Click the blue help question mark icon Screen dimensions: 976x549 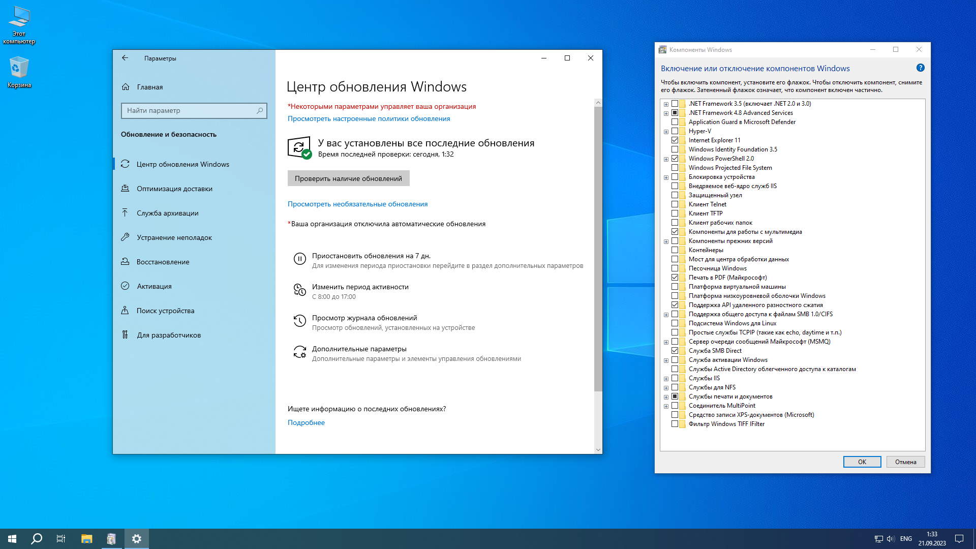[920, 68]
